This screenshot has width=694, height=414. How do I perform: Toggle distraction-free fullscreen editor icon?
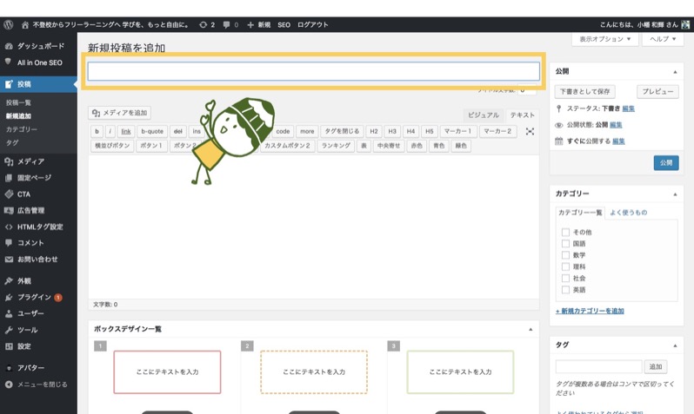[x=530, y=131]
